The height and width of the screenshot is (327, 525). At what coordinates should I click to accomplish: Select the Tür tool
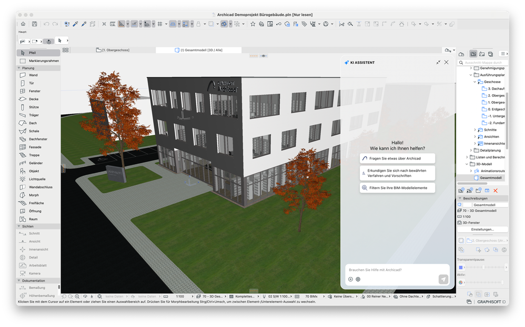pyautogui.click(x=38, y=83)
